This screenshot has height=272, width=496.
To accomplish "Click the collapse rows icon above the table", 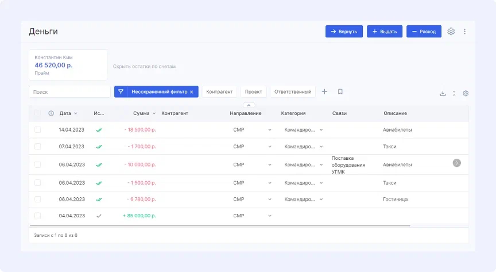I will coord(454,94).
